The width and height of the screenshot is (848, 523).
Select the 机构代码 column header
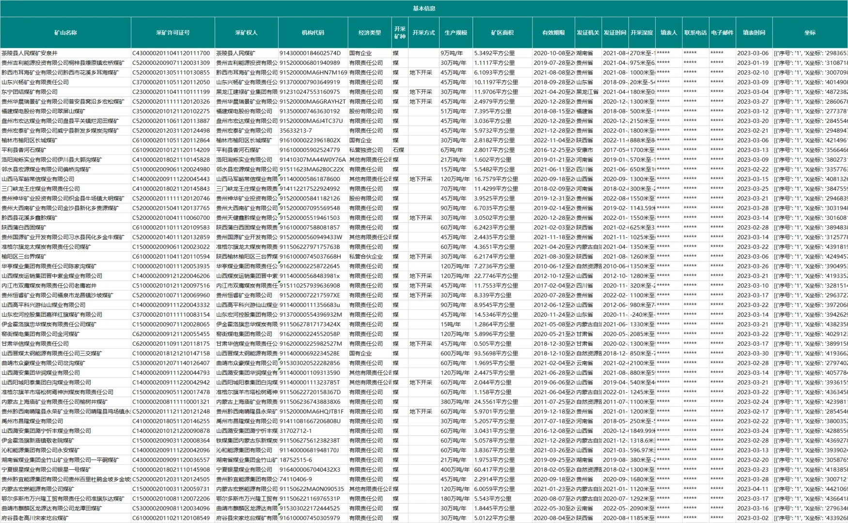tap(313, 32)
